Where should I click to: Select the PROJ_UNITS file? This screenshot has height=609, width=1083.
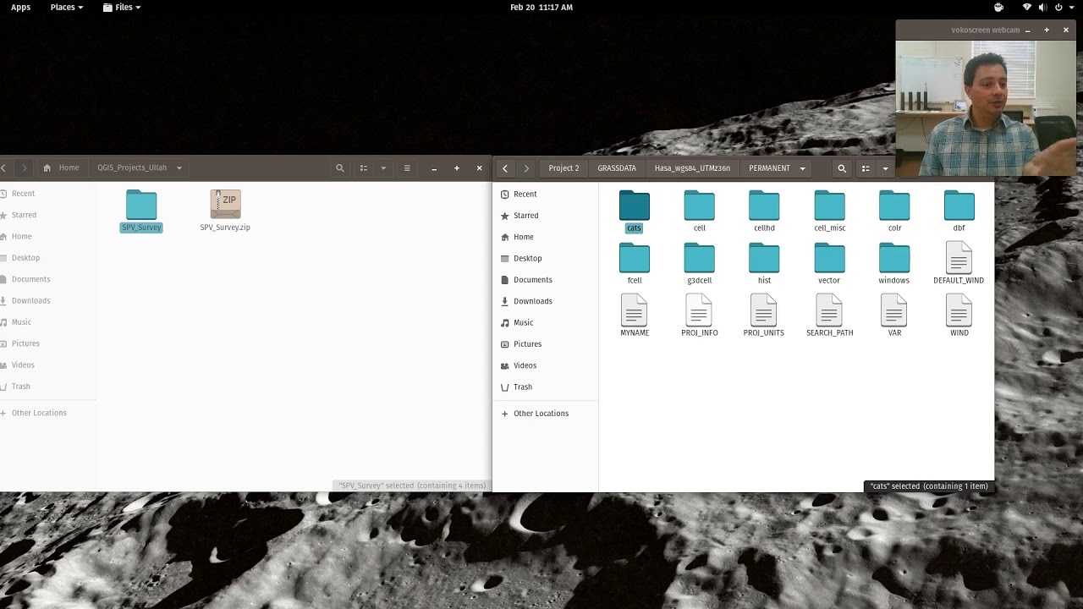coord(764,316)
